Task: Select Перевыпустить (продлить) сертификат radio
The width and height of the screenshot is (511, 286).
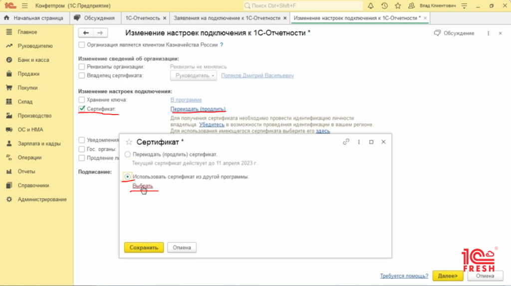Action: 127,154
